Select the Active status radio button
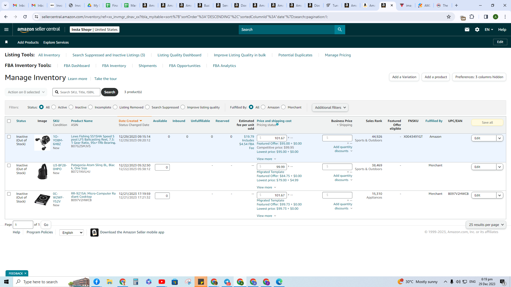This screenshot has width=511, height=287. (54, 107)
